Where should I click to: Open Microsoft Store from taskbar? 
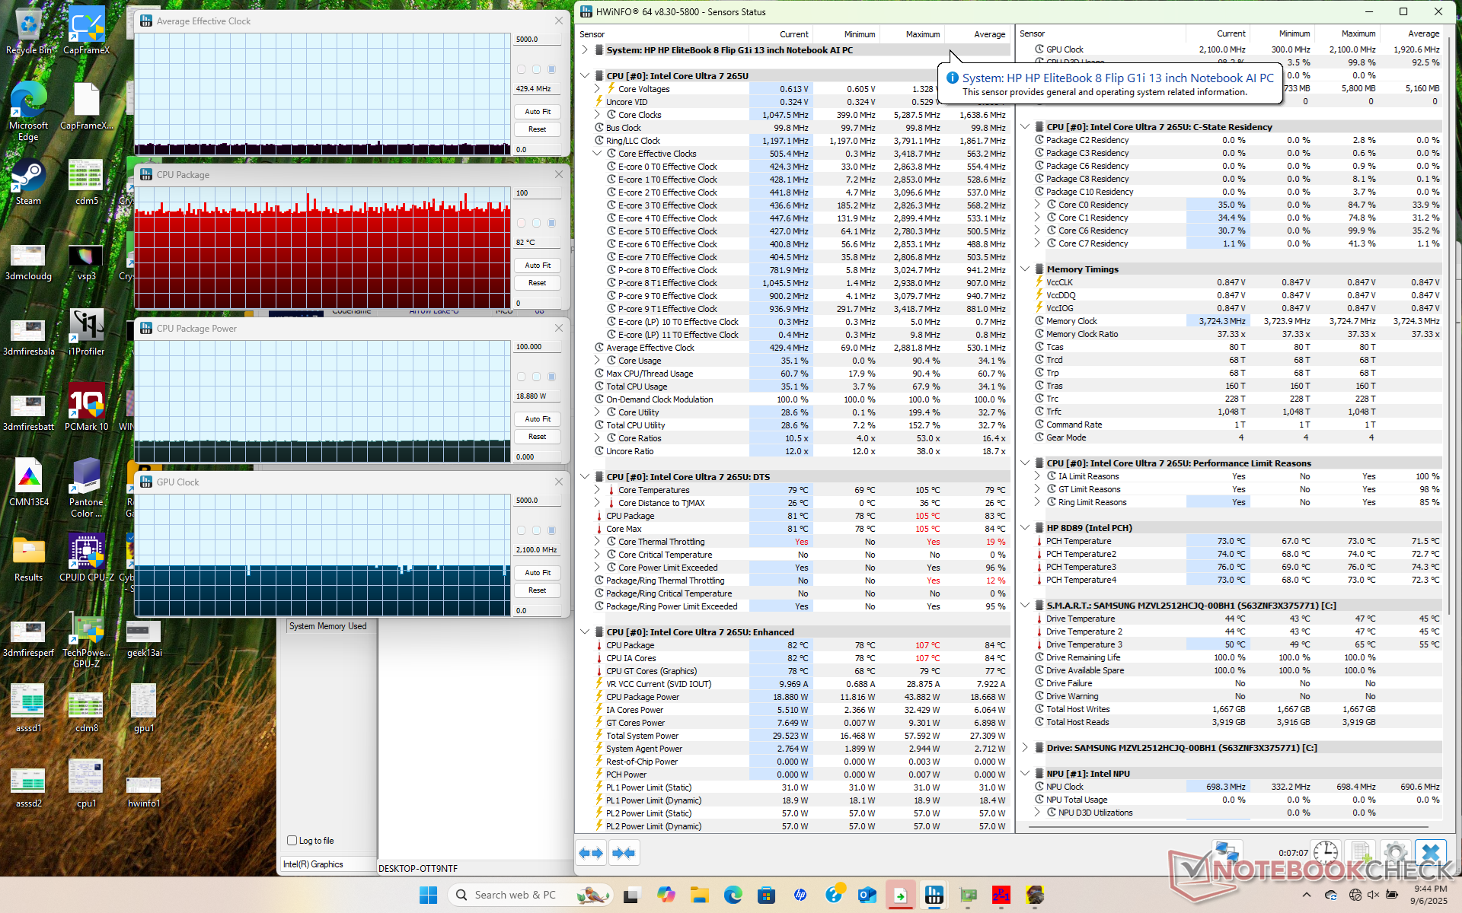(x=766, y=895)
